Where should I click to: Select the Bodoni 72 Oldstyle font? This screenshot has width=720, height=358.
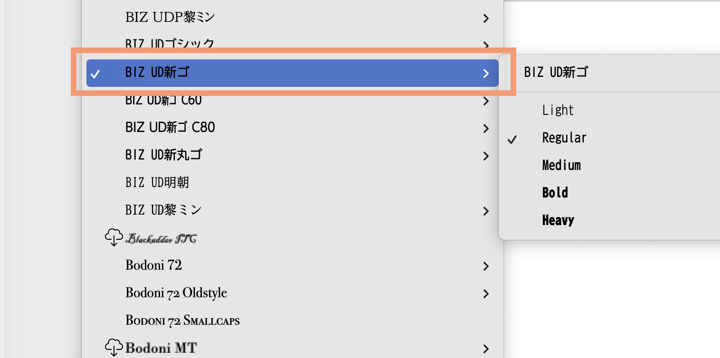coord(176,293)
